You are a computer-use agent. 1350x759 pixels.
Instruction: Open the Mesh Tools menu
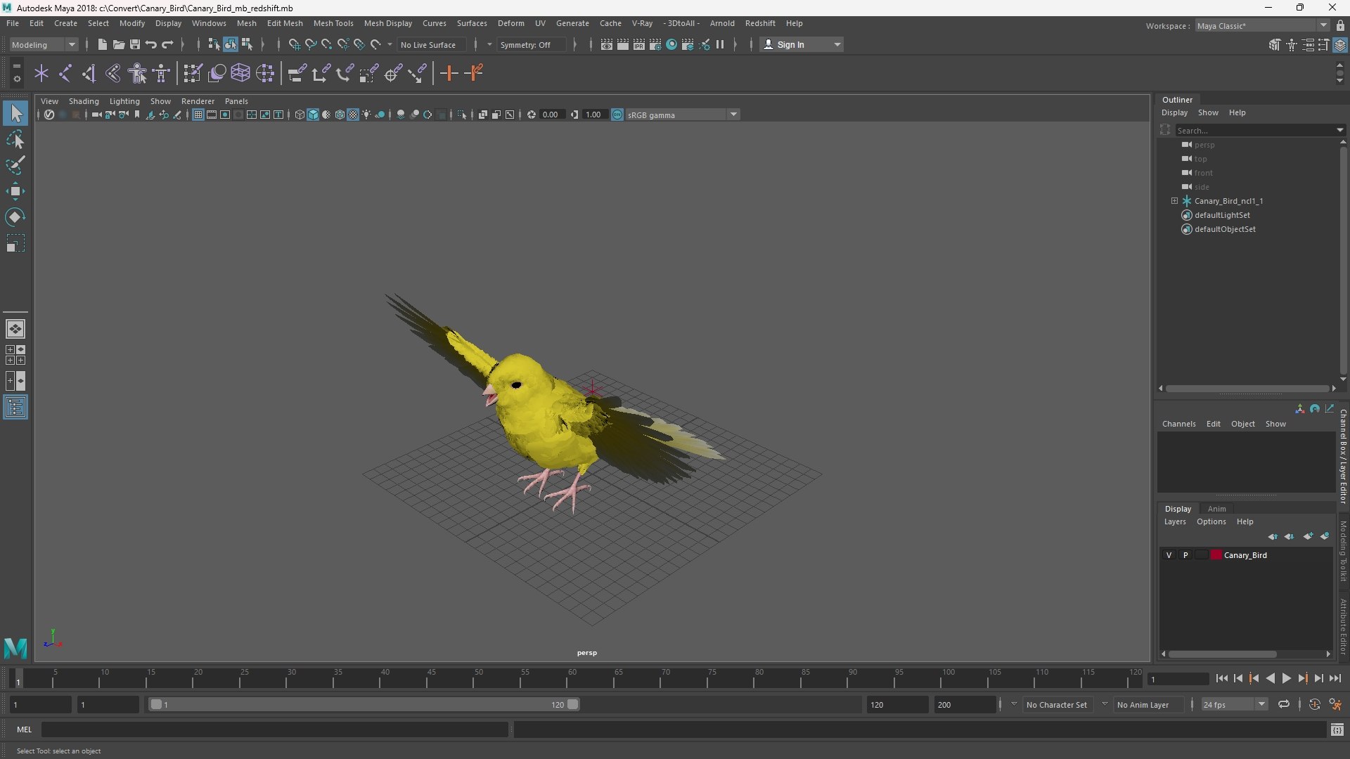(x=333, y=23)
